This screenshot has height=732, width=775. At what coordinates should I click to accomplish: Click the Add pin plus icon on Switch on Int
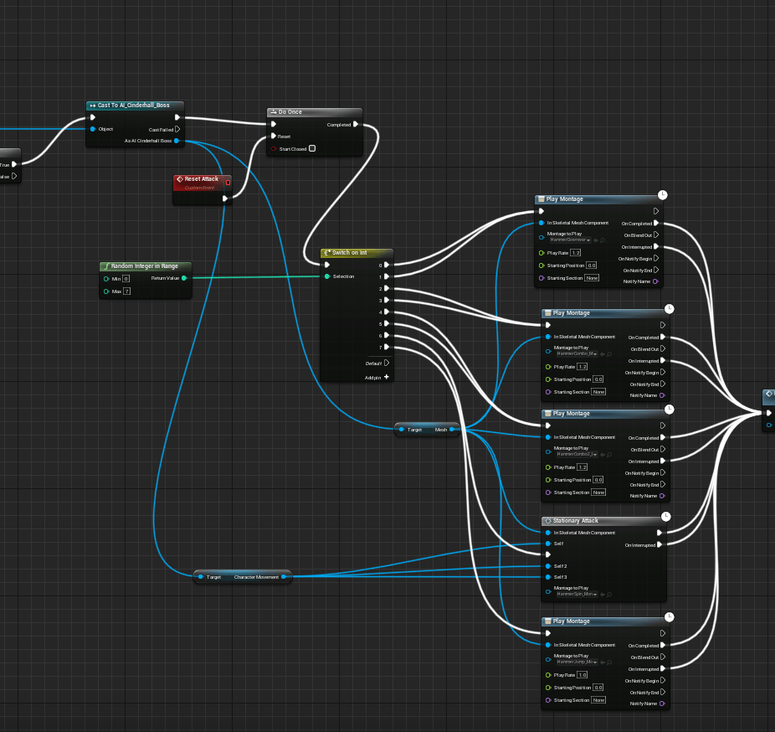tap(387, 377)
